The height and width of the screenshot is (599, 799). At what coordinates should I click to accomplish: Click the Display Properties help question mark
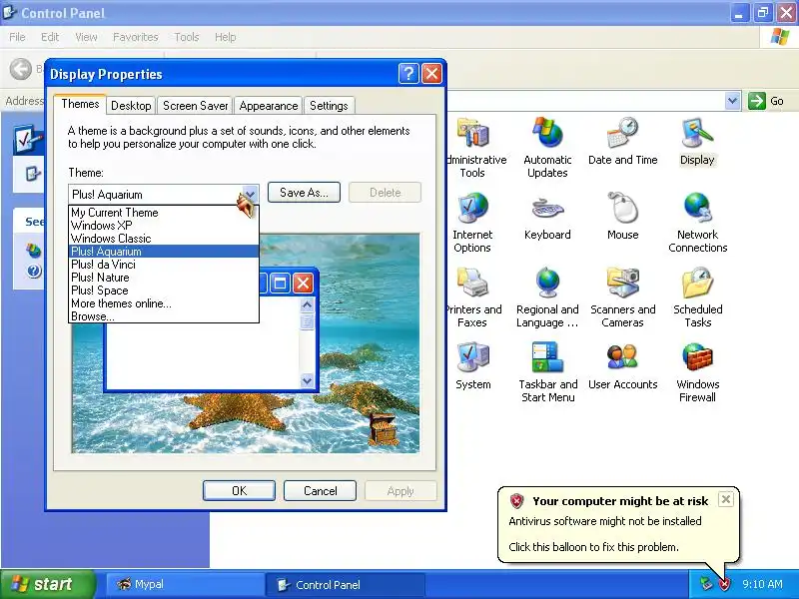tap(408, 74)
